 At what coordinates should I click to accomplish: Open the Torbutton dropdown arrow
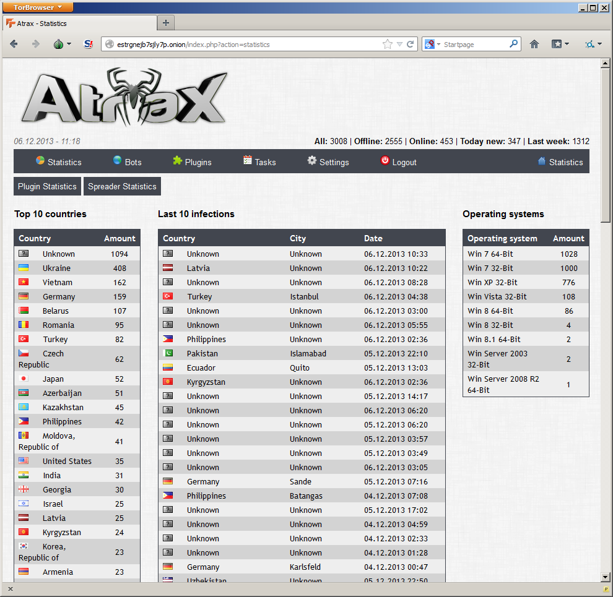[x=68, y=44]
